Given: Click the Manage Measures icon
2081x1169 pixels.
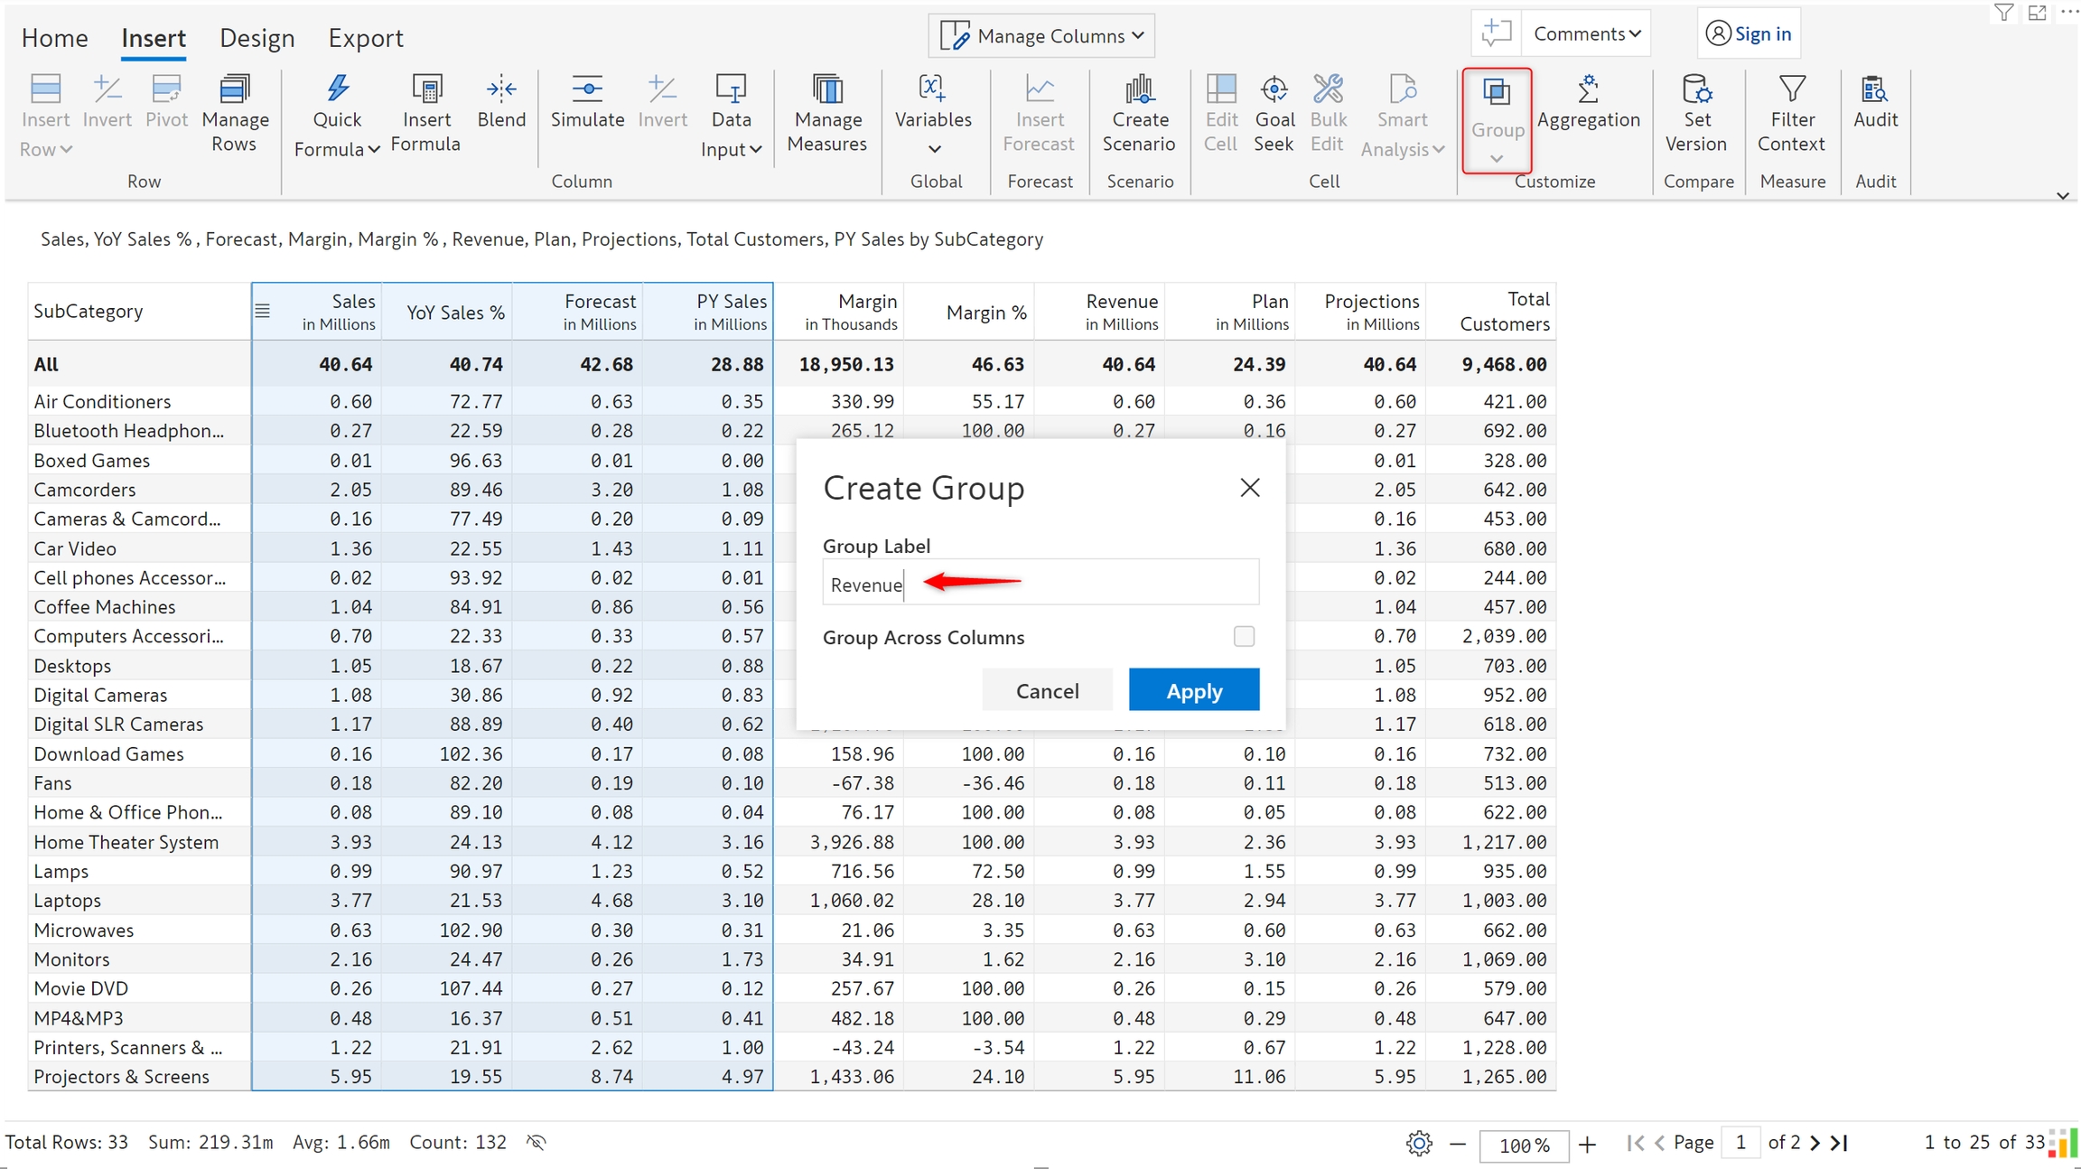Looking at the screenshot, I should pos(826,89).
